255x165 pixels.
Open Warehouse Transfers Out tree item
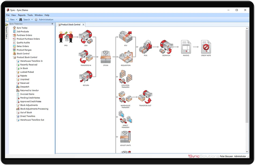pos(32,120)
